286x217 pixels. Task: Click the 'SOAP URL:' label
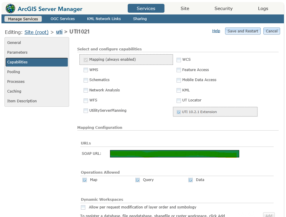pos(92,154)
